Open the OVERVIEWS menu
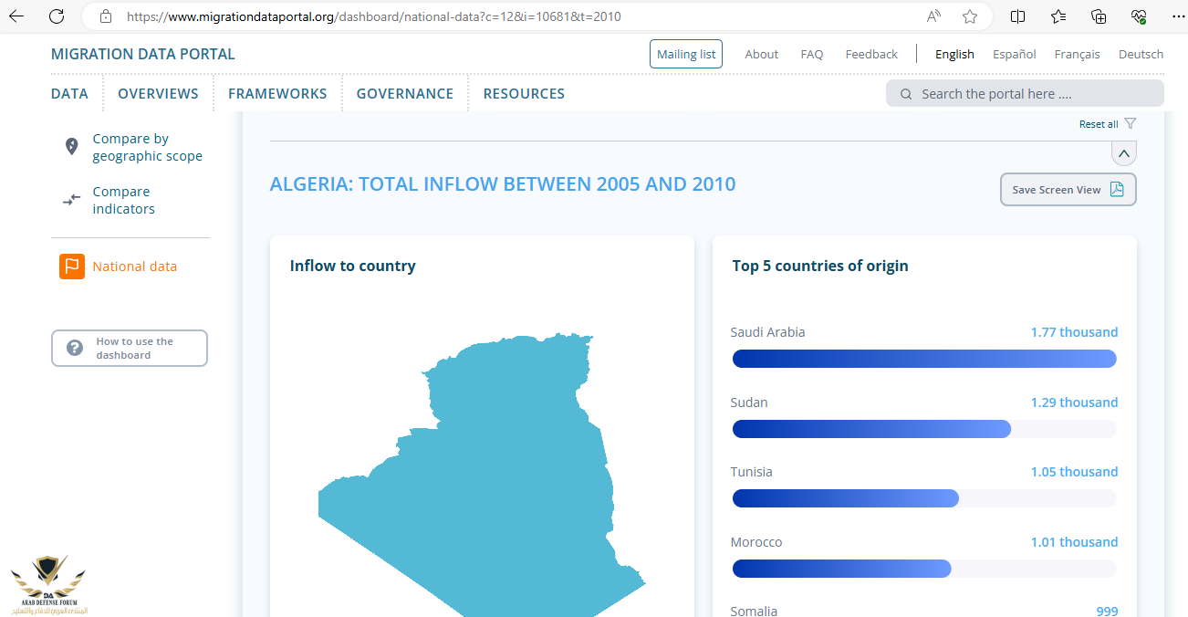This screenshot has height=617, width=1188. click(x=158, y=94)
